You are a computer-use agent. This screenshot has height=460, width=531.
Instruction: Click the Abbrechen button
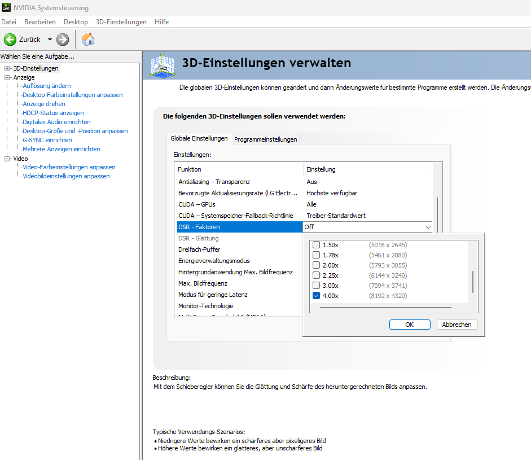click(457, 325)
